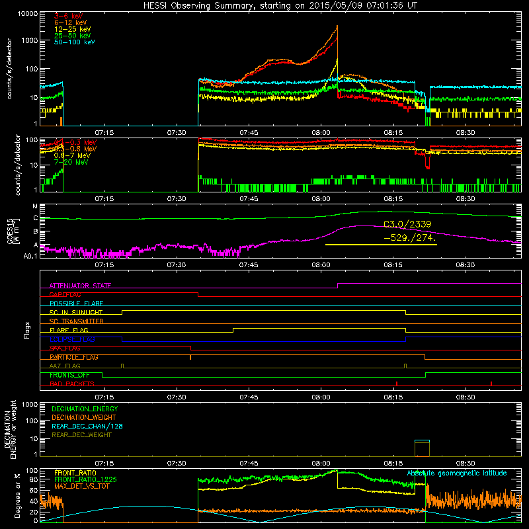This screenshot has height=529, width=529.
Task: Select the 3-6 keV legend label
Action: click(69, 16)
